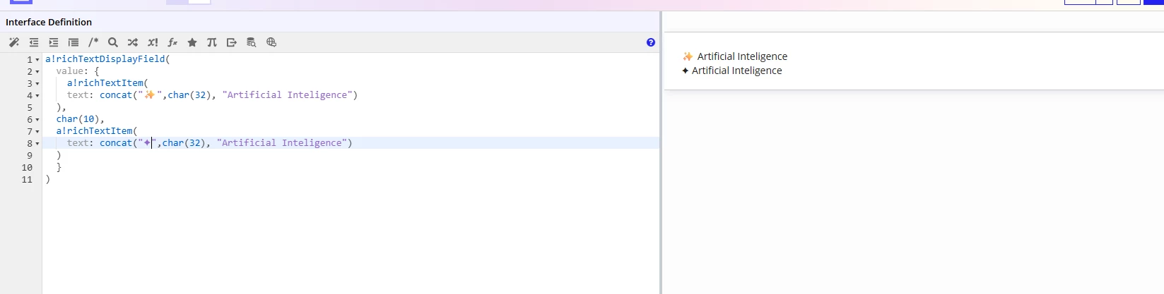Image resolution: width=1164 pixels, height=294 pixels.
Task: Toggle comment with the /* icon
Action: (x=93, y=42)
